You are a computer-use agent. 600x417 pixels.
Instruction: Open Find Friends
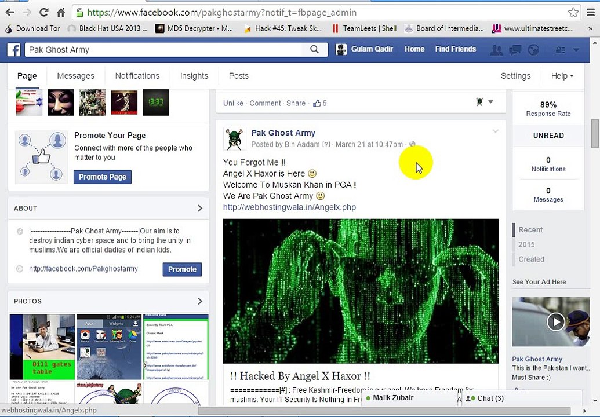coord(455,49)
